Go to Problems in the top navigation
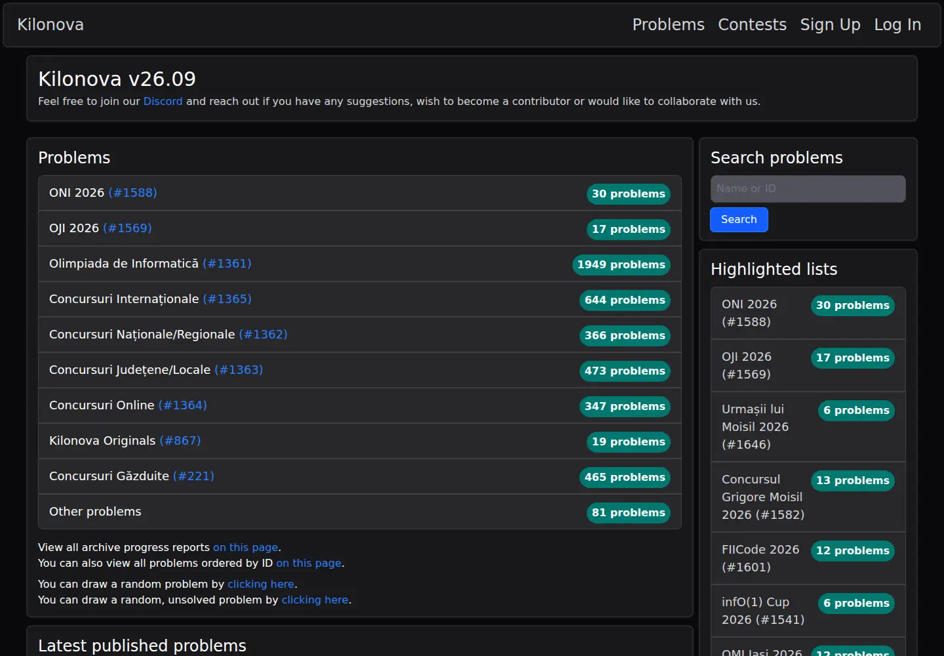The width and height of the screenshot is (944, 656). pos(668,25)
